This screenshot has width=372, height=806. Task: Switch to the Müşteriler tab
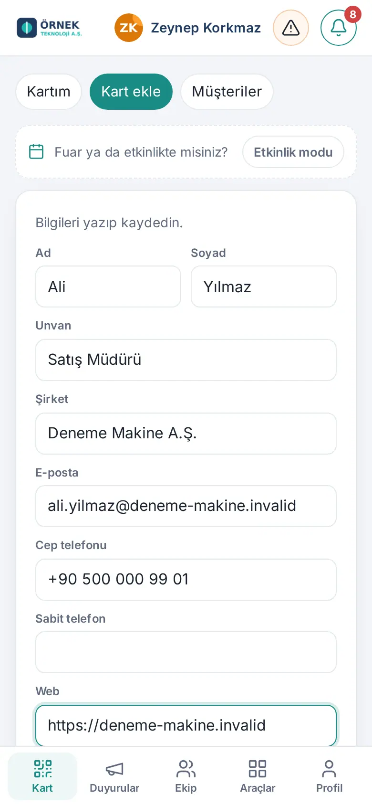(x=227, y=92)
